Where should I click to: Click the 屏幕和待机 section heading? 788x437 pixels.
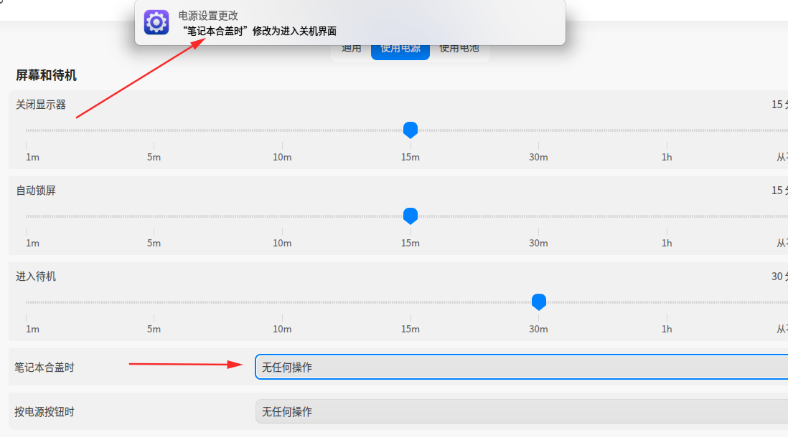[46, 75]
